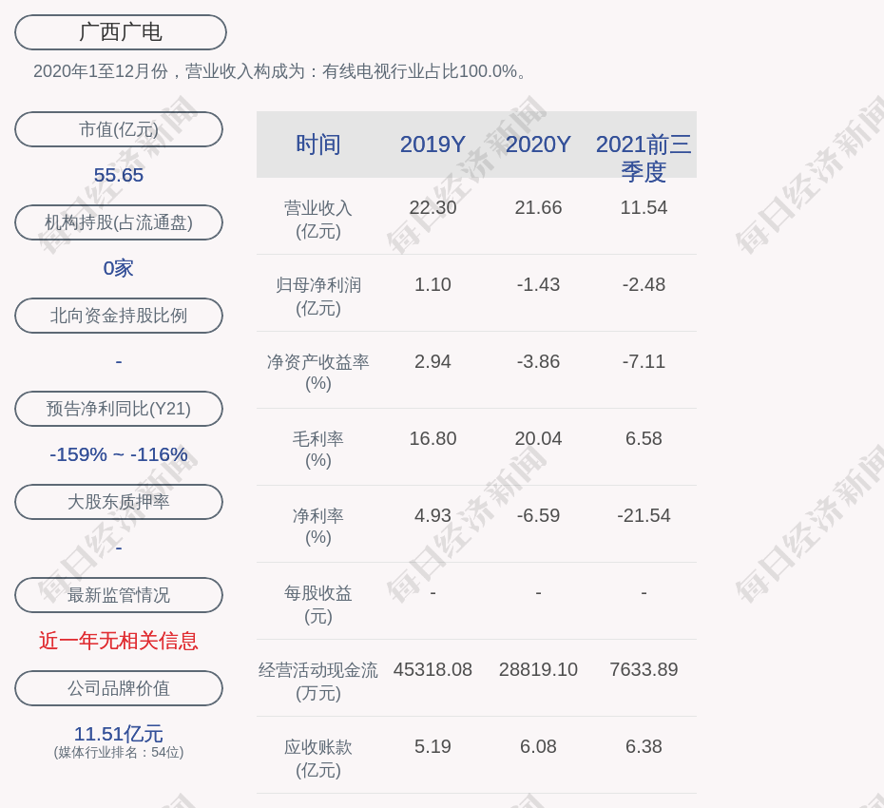Click the 预告净利同比(Y21) pill
Viewport: 884px width, 808px height.
coord(119,409)
